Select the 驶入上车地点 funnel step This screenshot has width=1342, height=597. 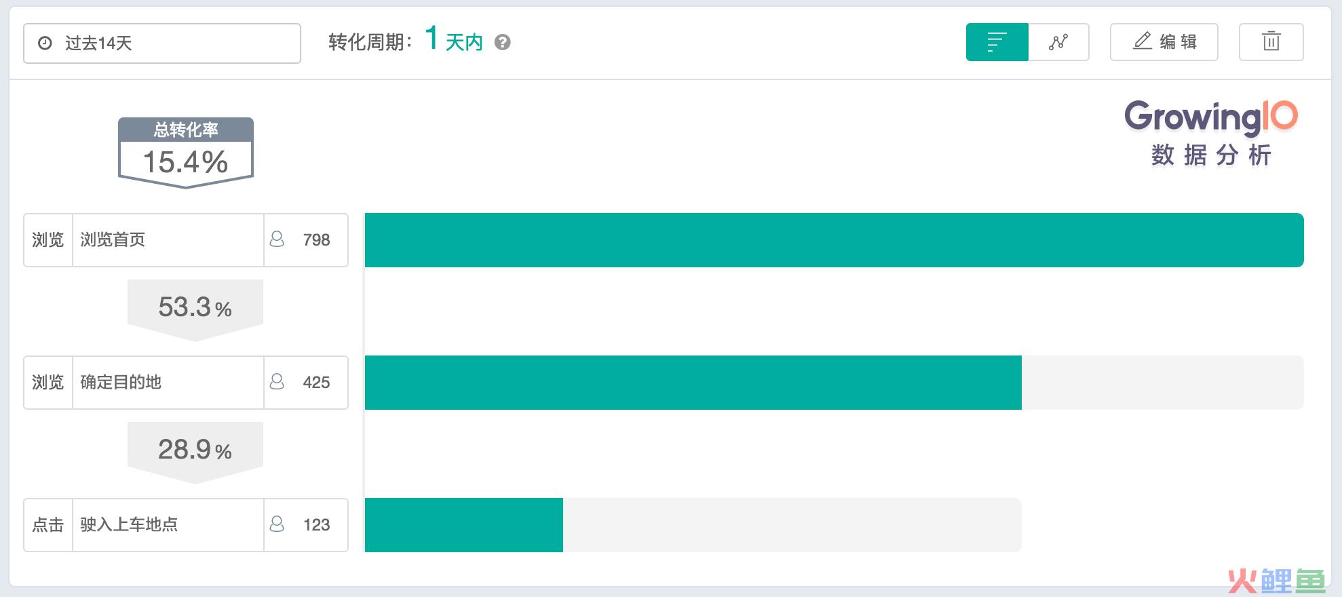point(186,525)
